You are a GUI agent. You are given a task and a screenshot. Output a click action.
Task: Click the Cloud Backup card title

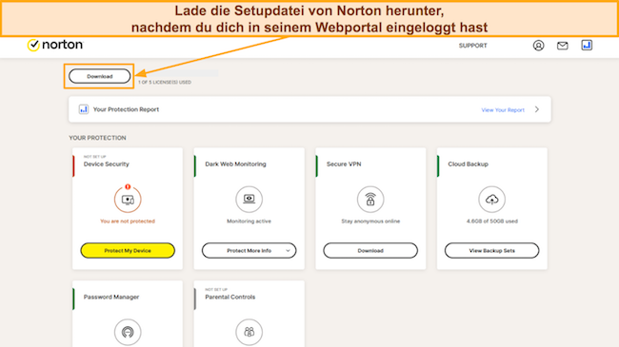point(469,164)
